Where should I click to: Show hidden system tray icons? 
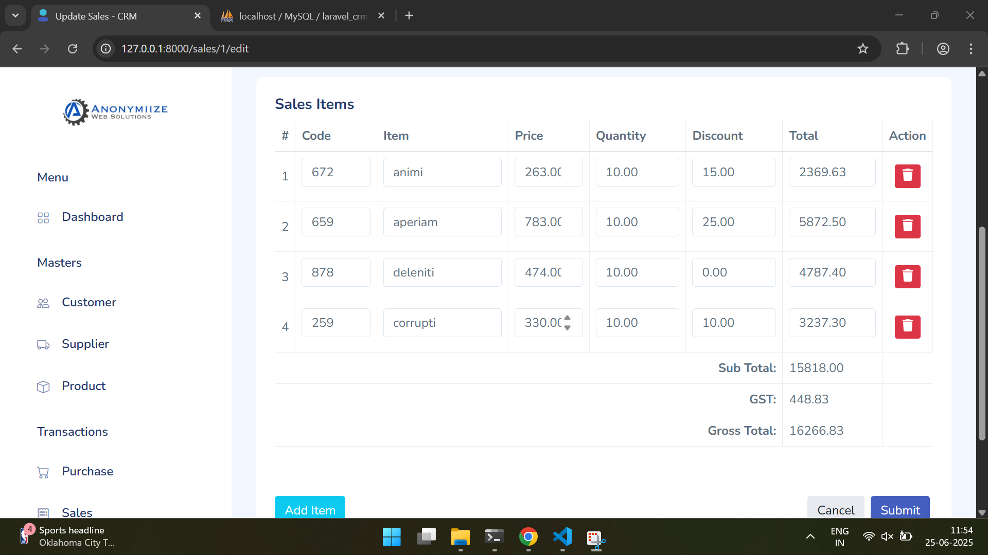coord(810,537)
